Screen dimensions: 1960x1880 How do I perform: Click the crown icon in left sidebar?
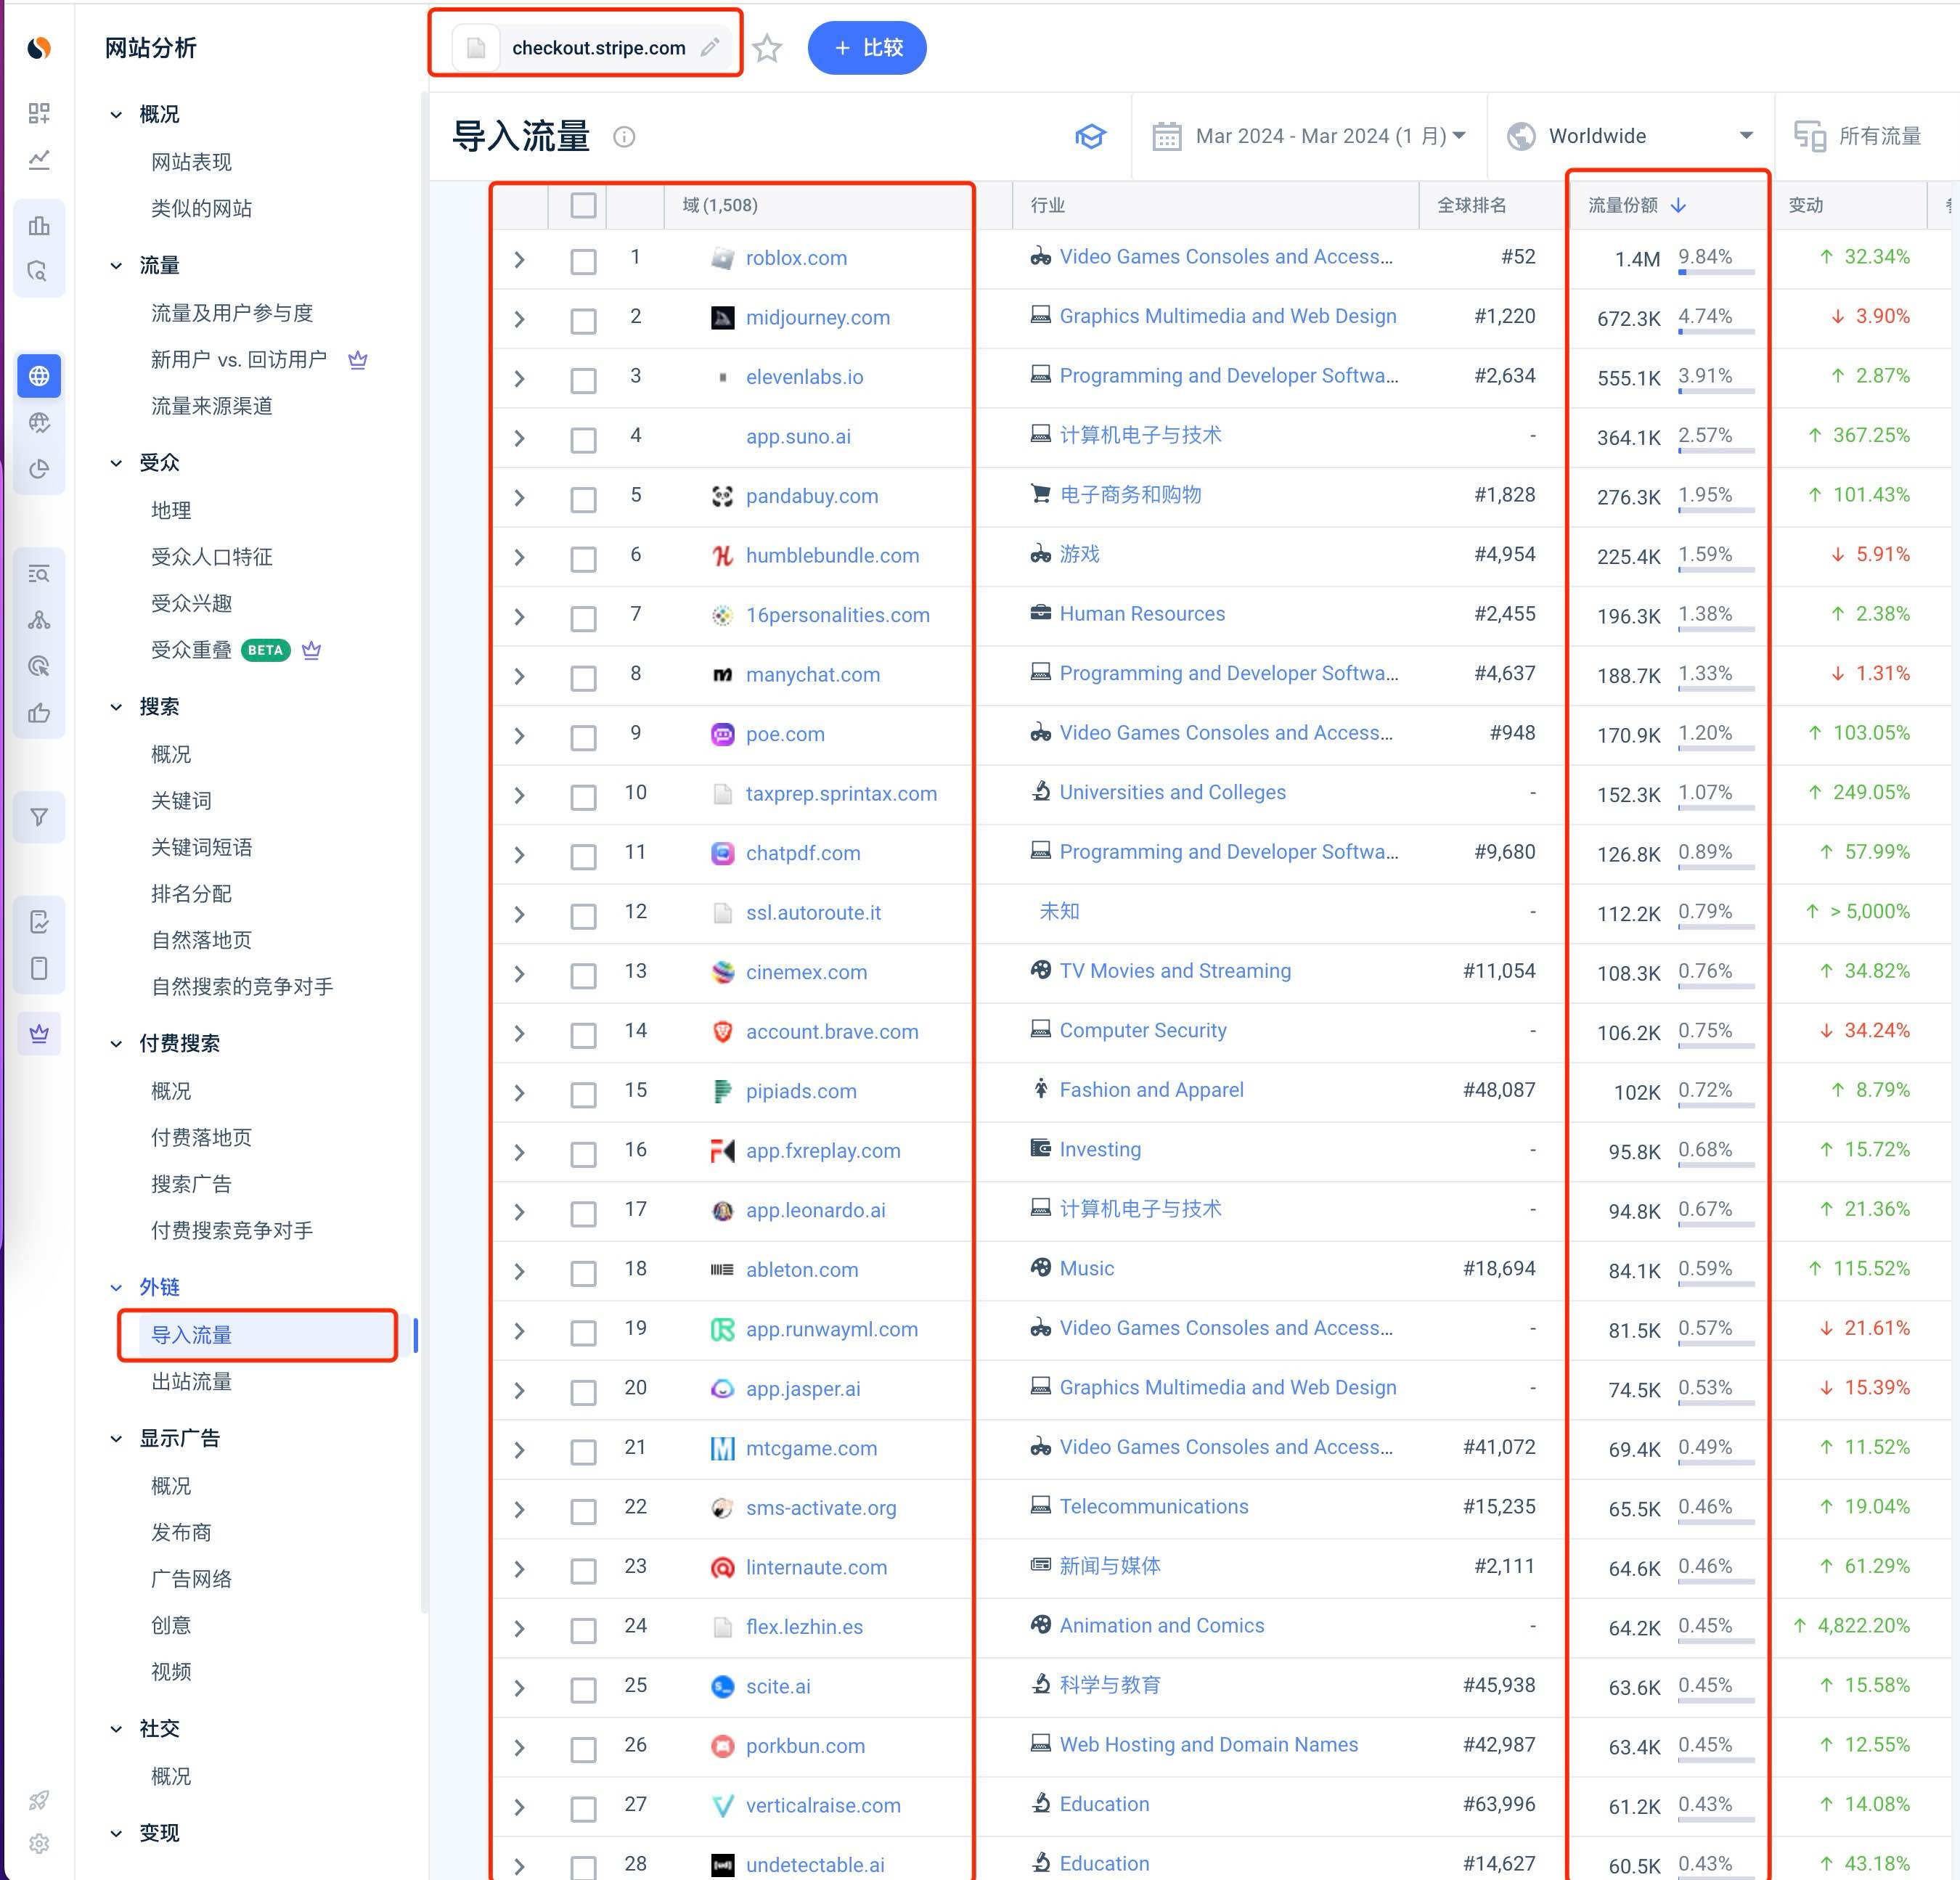[x=39, y=1033]
